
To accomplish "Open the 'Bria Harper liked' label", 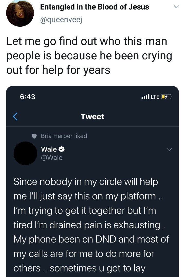I will (64, 136).
